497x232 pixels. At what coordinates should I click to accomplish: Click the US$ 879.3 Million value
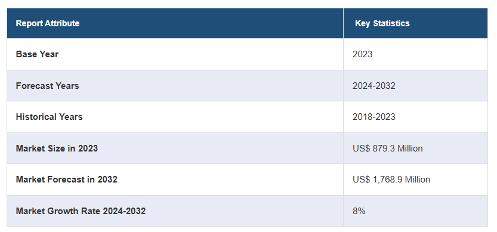pyautogui.click(x=387, y=149)
